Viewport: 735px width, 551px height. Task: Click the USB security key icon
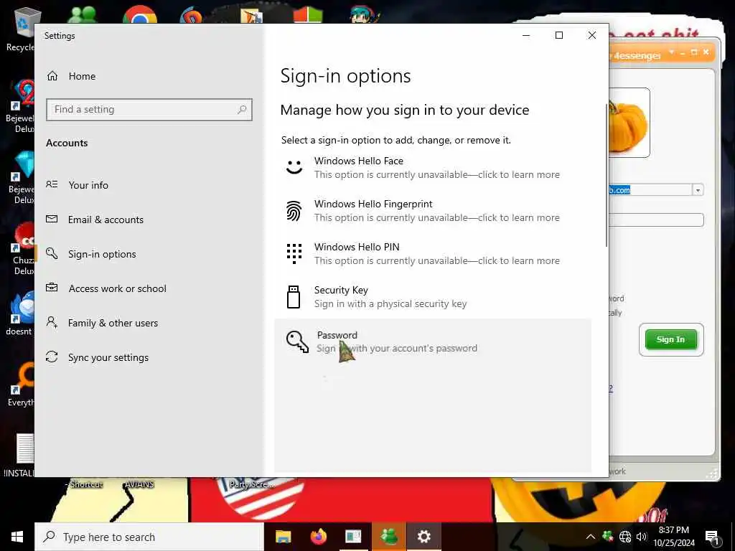pos(294,297)
